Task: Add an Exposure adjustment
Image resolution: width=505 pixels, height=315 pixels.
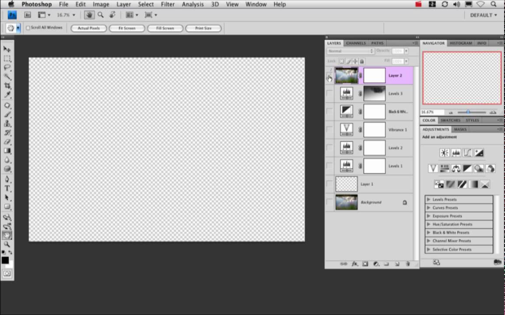Action: coord(479,153)
